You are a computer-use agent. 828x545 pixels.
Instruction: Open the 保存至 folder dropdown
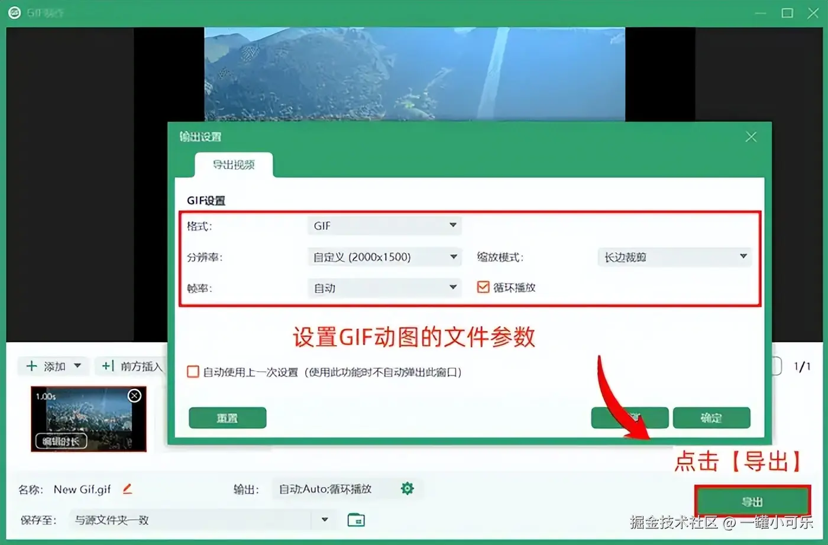pyautogui.click(x=325, y=520)
